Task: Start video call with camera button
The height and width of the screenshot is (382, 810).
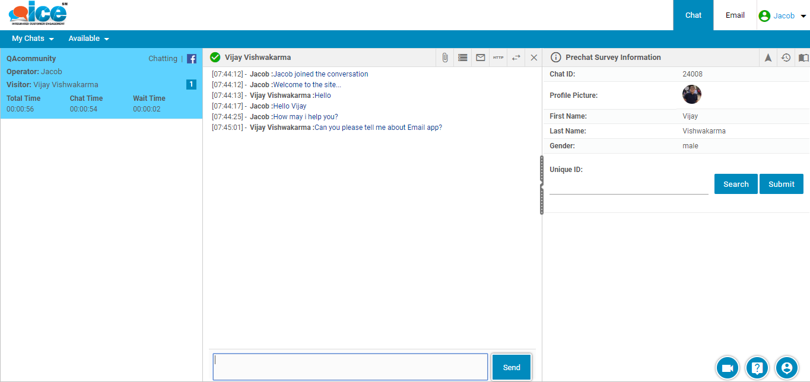Action: point(727,368)
